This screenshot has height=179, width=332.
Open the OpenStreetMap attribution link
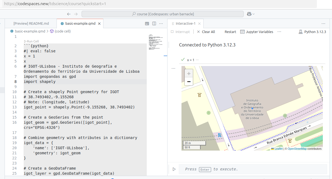click(x=297, y=149)
